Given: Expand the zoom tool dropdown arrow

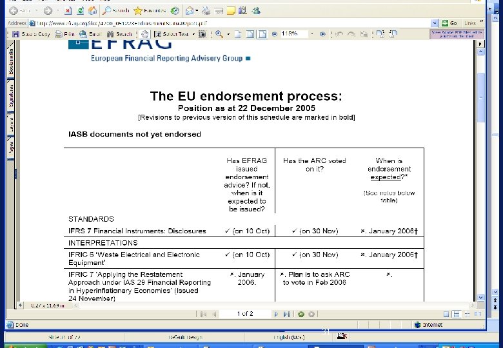Looking at the screenshot, I should (x=228, y=34).
